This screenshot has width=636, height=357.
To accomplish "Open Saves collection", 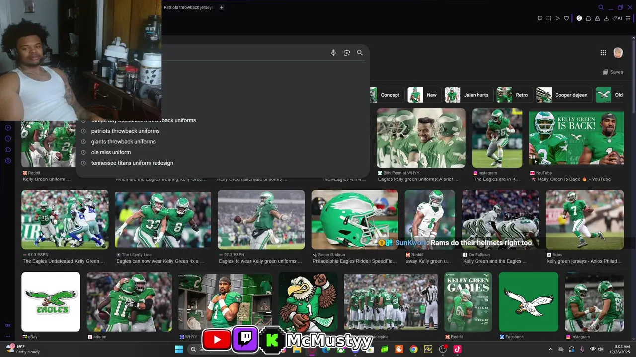I will [x=613, y=72].
